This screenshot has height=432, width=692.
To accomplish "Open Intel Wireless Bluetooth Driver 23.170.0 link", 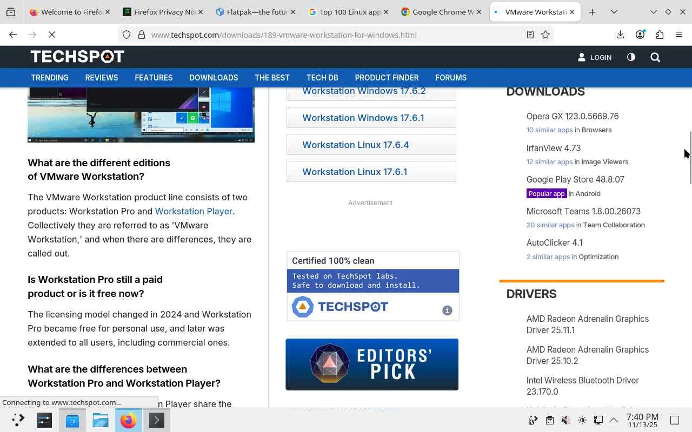I will tap(583, 386).
